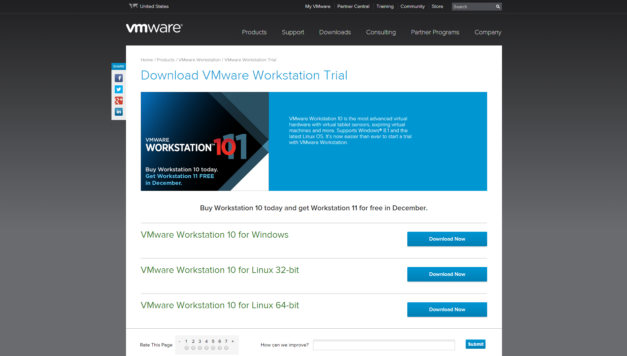Click the VMware Workstation breadcrumb link
627x356 pixels.
pyautogui.click(x=200, y=60)
